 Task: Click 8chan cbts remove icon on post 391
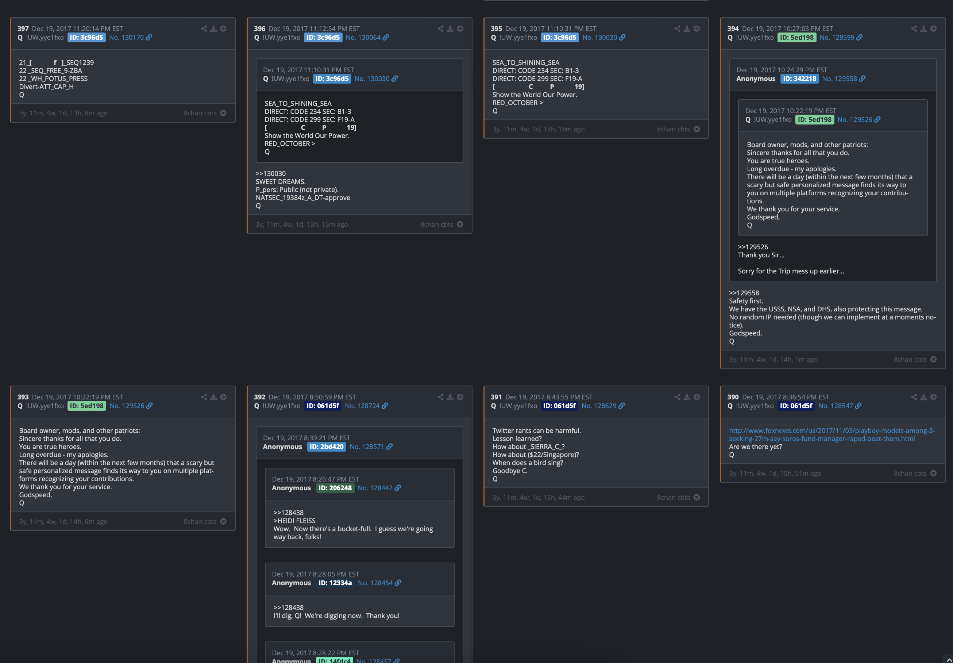697,497
